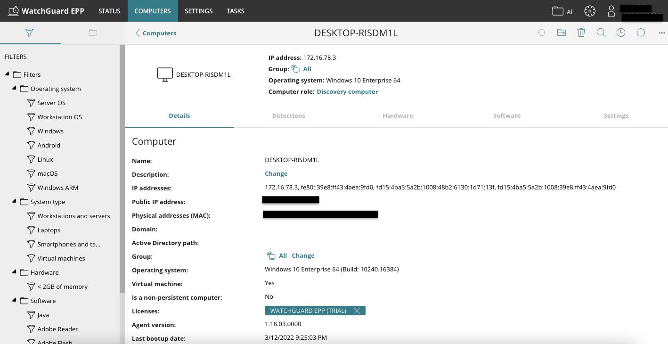668x344 pixels.
Task: Switch to the Settings tab
Action: [616, 115]
